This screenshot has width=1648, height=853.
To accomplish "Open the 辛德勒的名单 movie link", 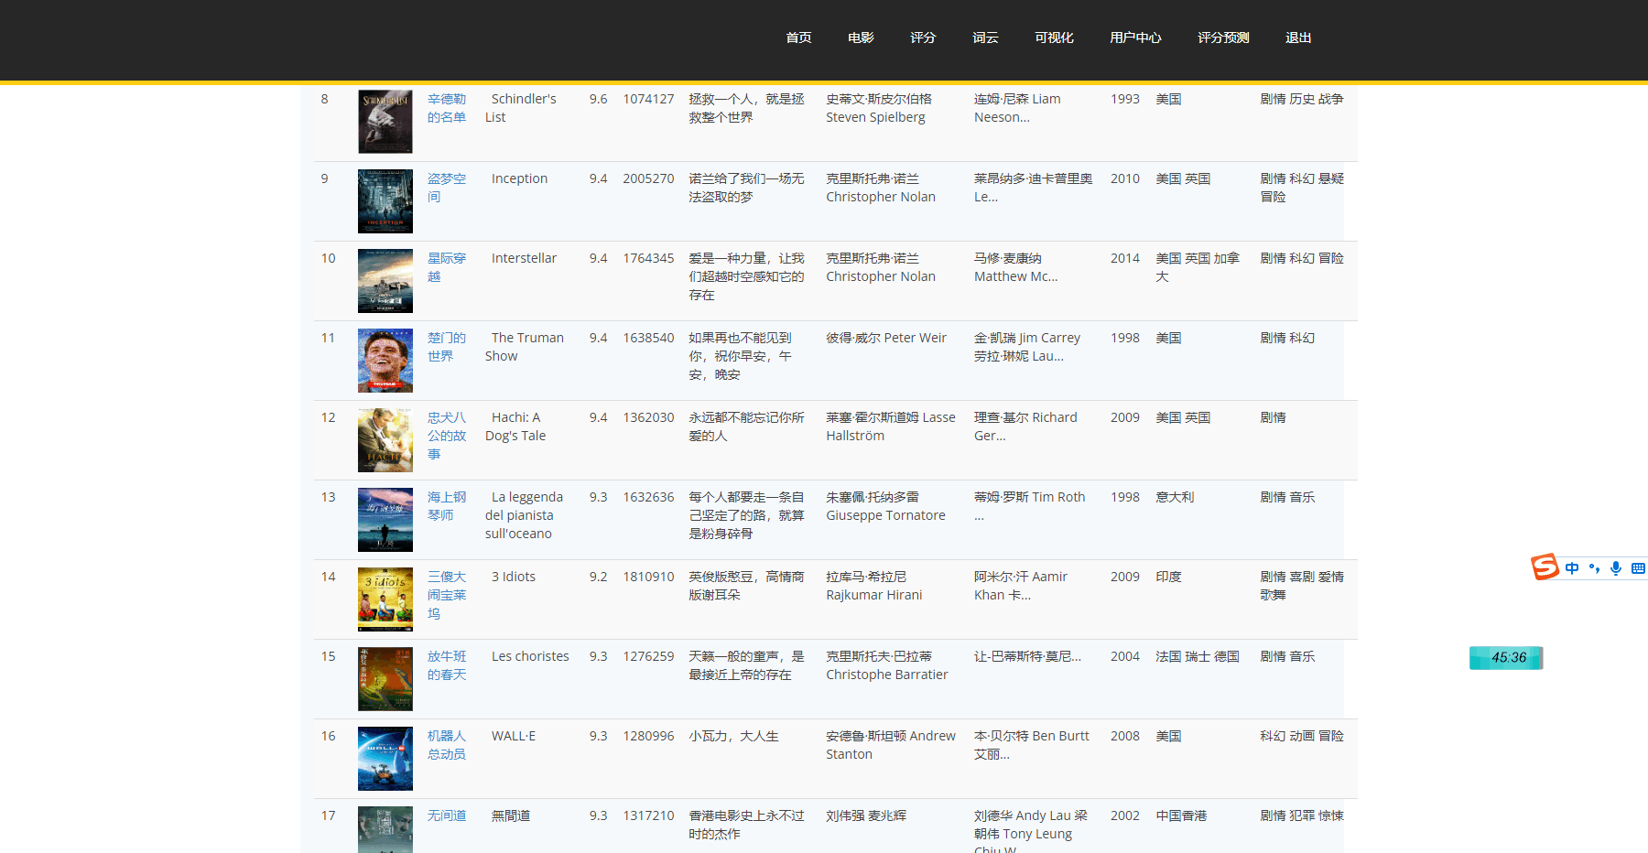I will pos(447,108).
